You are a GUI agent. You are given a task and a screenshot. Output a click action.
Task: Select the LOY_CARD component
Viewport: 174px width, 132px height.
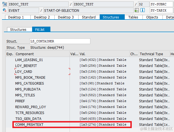point(24,71)
